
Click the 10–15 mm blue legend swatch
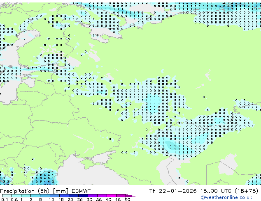[x=55, y=196]
